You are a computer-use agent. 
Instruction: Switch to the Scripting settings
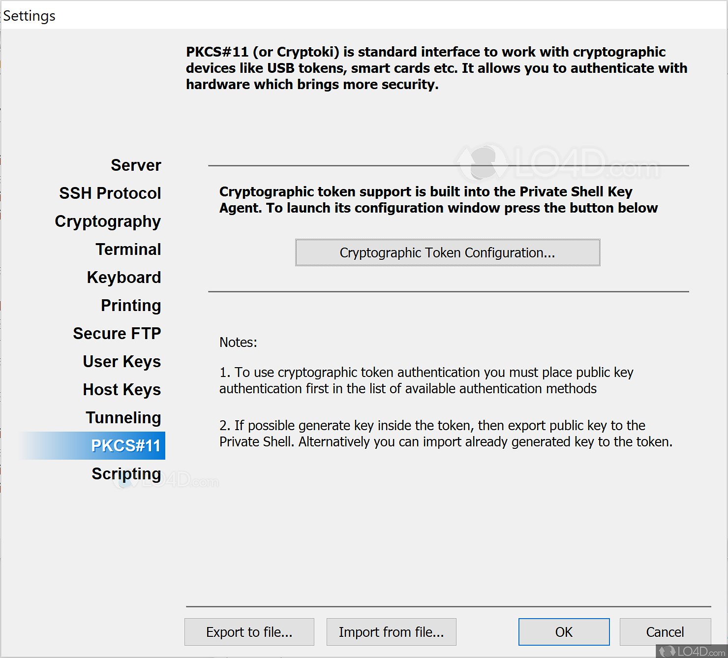[126, 474]
